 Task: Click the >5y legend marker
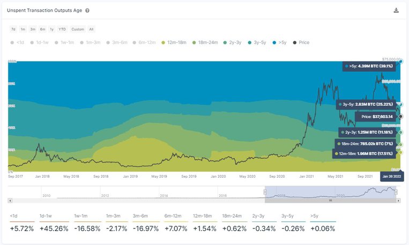pos(275,42)
